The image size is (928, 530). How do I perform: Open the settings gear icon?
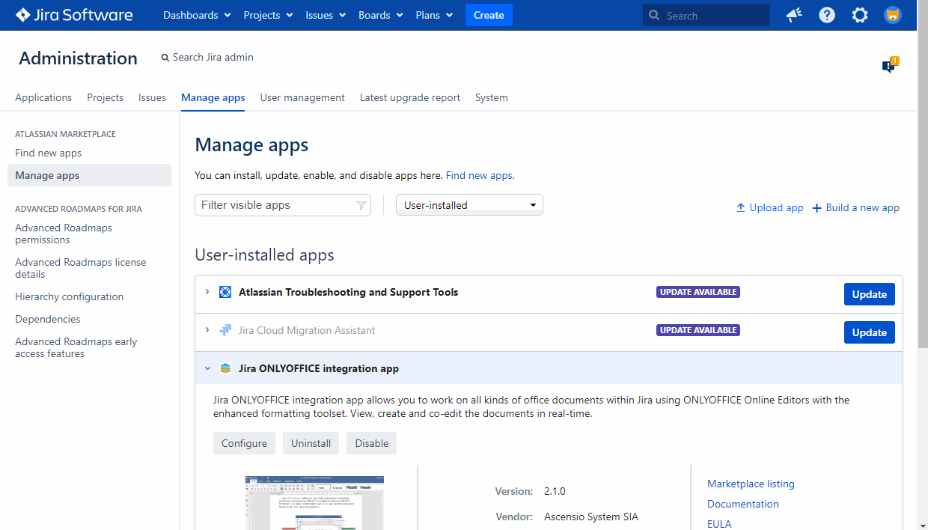pyautogui.click(x=860, y=15)
